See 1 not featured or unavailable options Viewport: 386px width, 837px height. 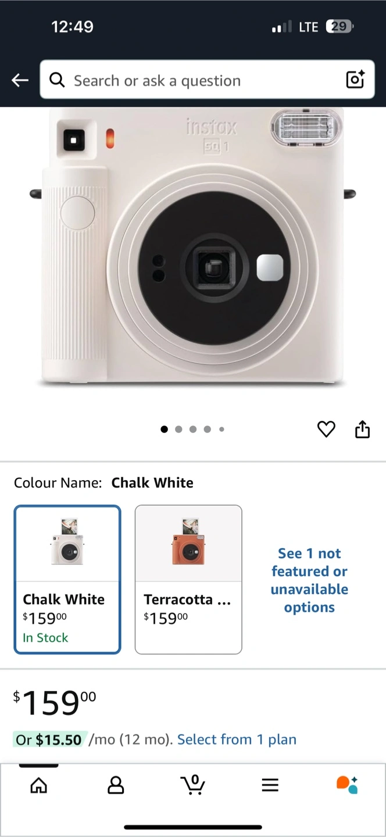tap(309, 580)
